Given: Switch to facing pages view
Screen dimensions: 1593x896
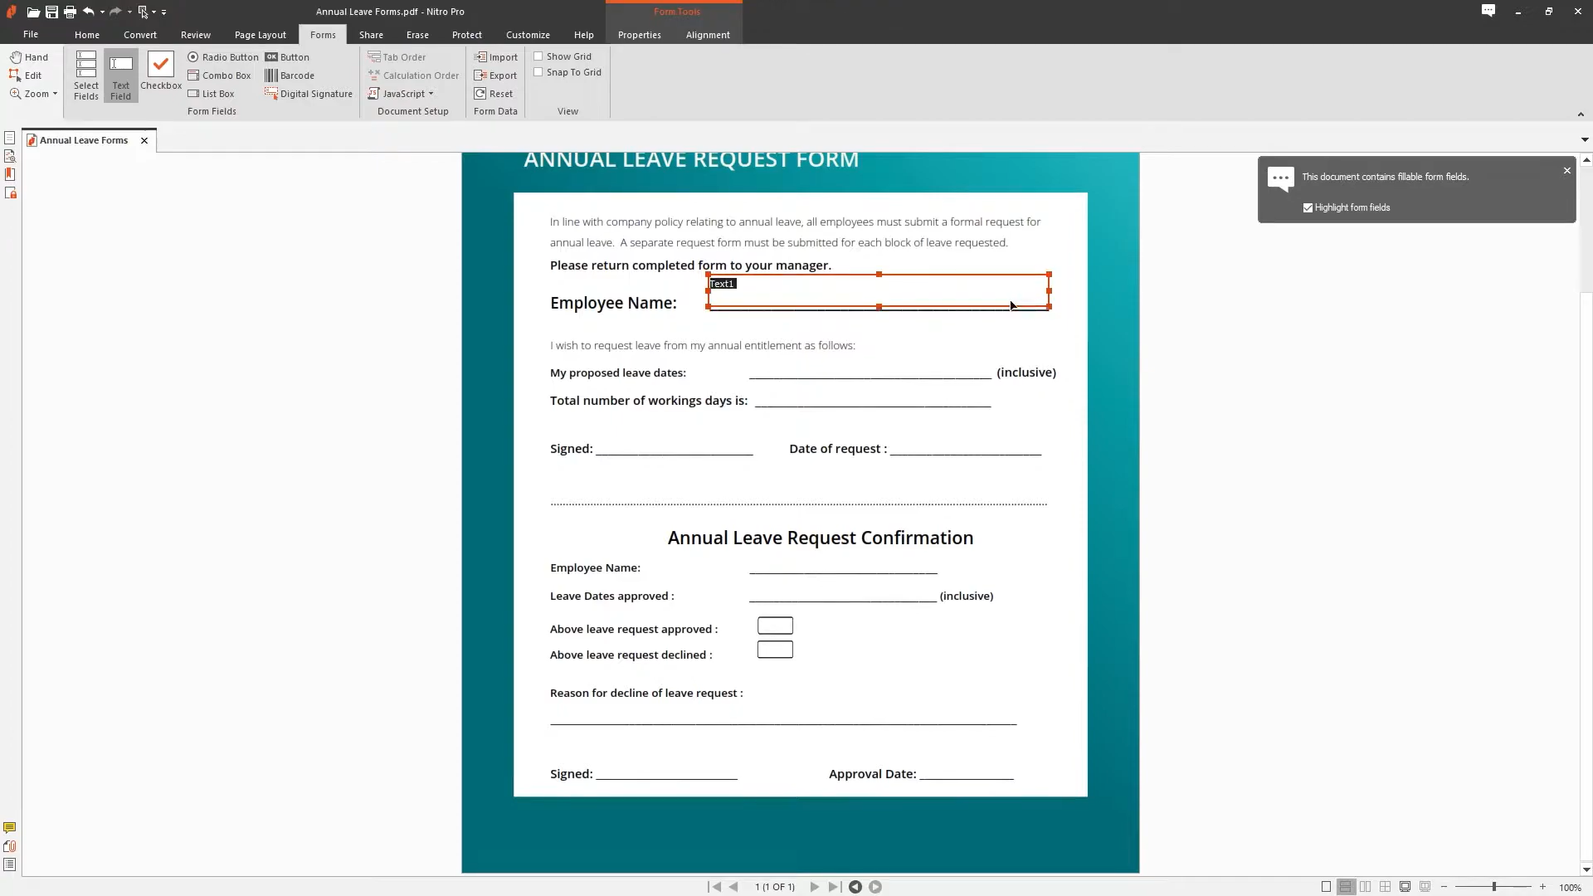Looking at the screenshot, I should (x=1366, y=887).
